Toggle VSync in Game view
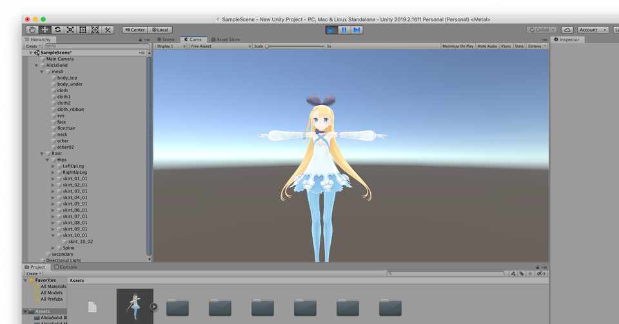This screenshot has width=619, height=324. [x=506, y=46]
